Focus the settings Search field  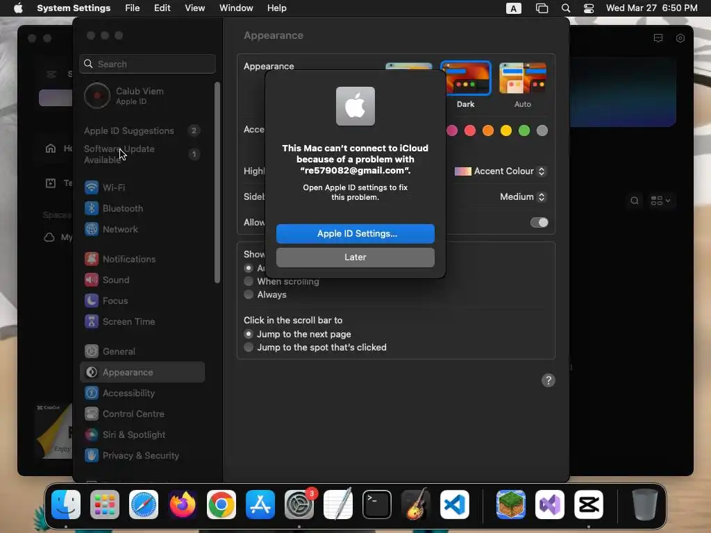(x=147, y=64)
